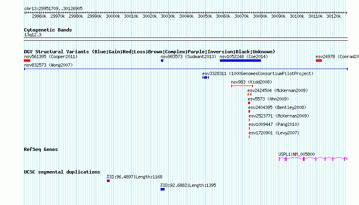
Task: Select the magenta USPL1 gene structure
Action: (313, 159)
